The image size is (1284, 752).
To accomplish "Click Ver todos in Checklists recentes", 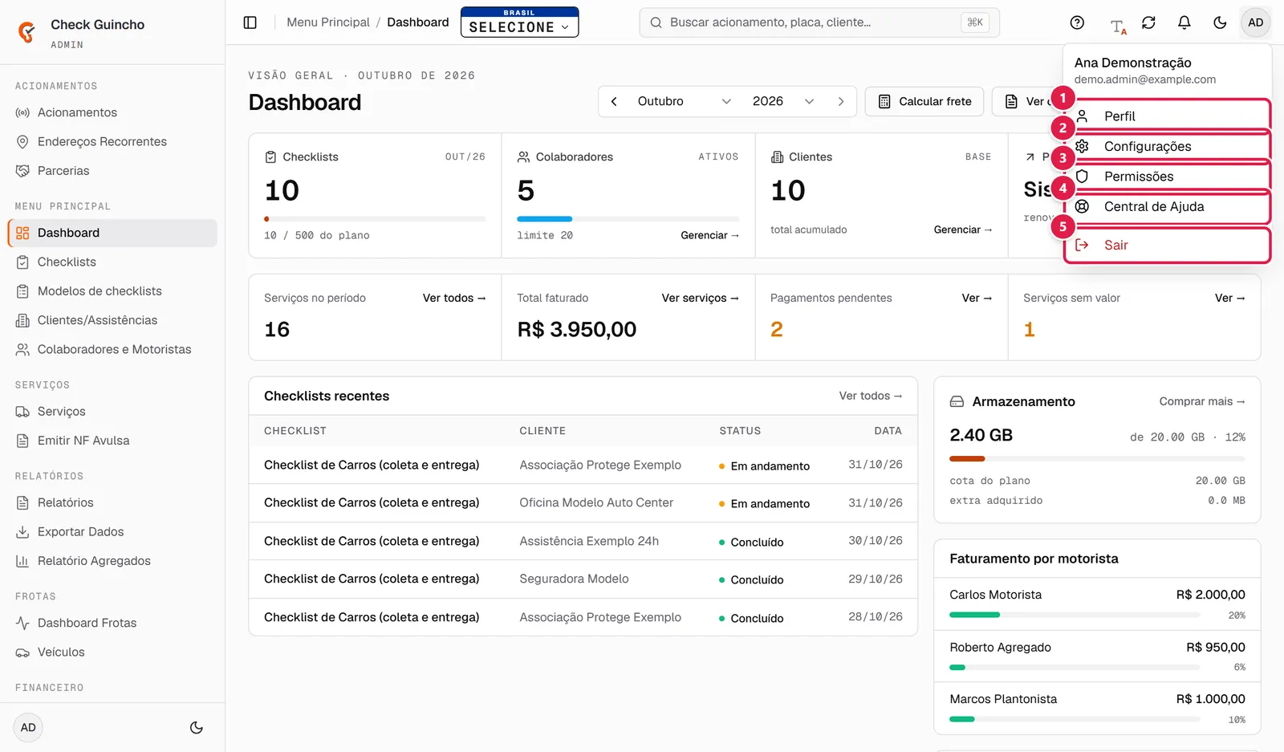I will click(x=871, y=396).
